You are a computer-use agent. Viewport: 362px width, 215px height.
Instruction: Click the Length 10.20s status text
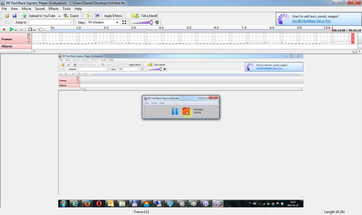click(x=334, y=212)
